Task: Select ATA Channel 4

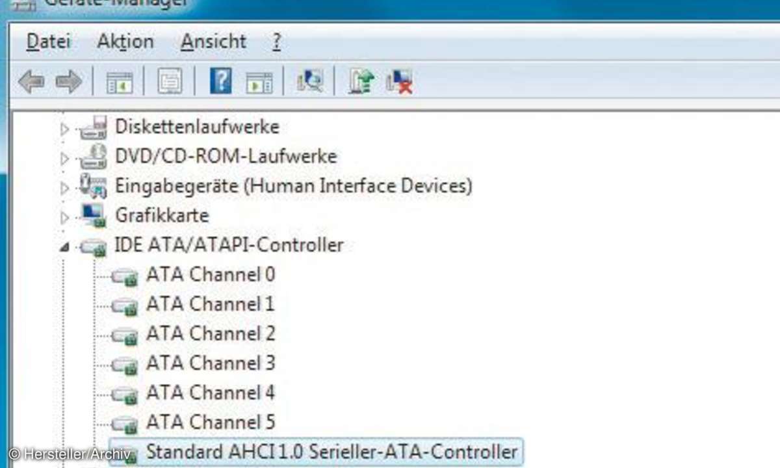Action: [x=210, y=393]
